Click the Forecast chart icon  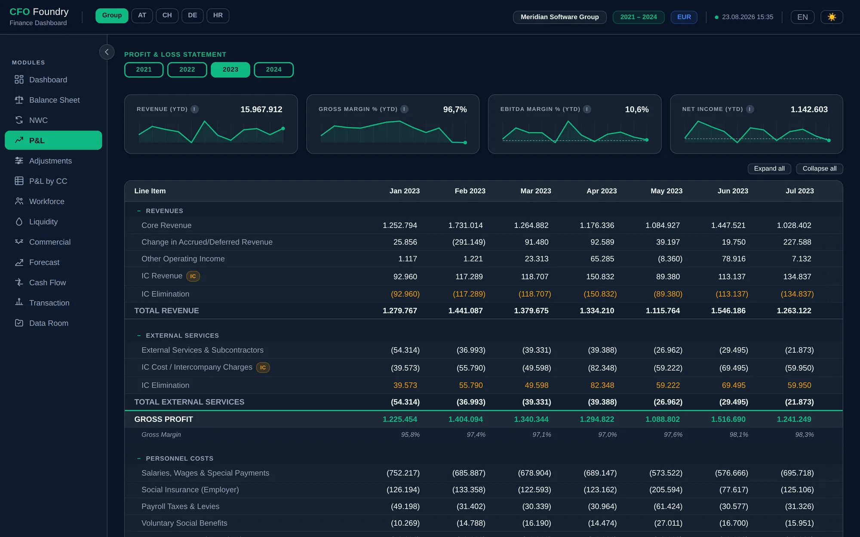pyautogui.click(x=19, y=262)
